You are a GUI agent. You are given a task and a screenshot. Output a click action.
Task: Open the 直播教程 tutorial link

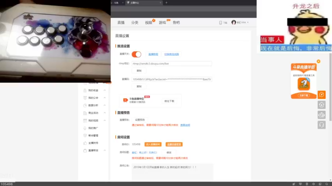tap(153, 54)
